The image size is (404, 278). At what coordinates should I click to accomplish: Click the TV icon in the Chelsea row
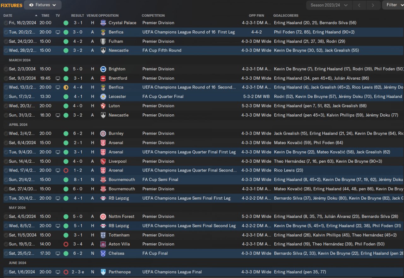pyautogui.click(x=58, y=254)
